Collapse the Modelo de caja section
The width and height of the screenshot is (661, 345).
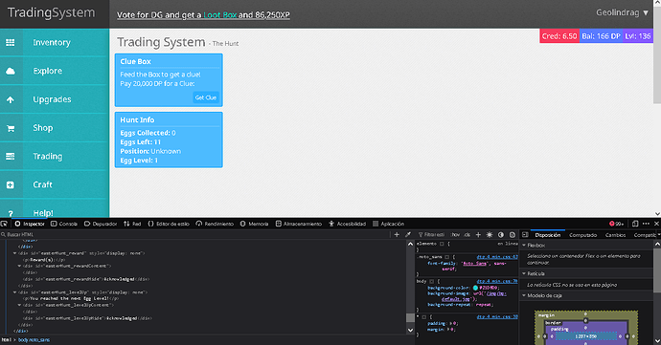click(x=524, y=295)
